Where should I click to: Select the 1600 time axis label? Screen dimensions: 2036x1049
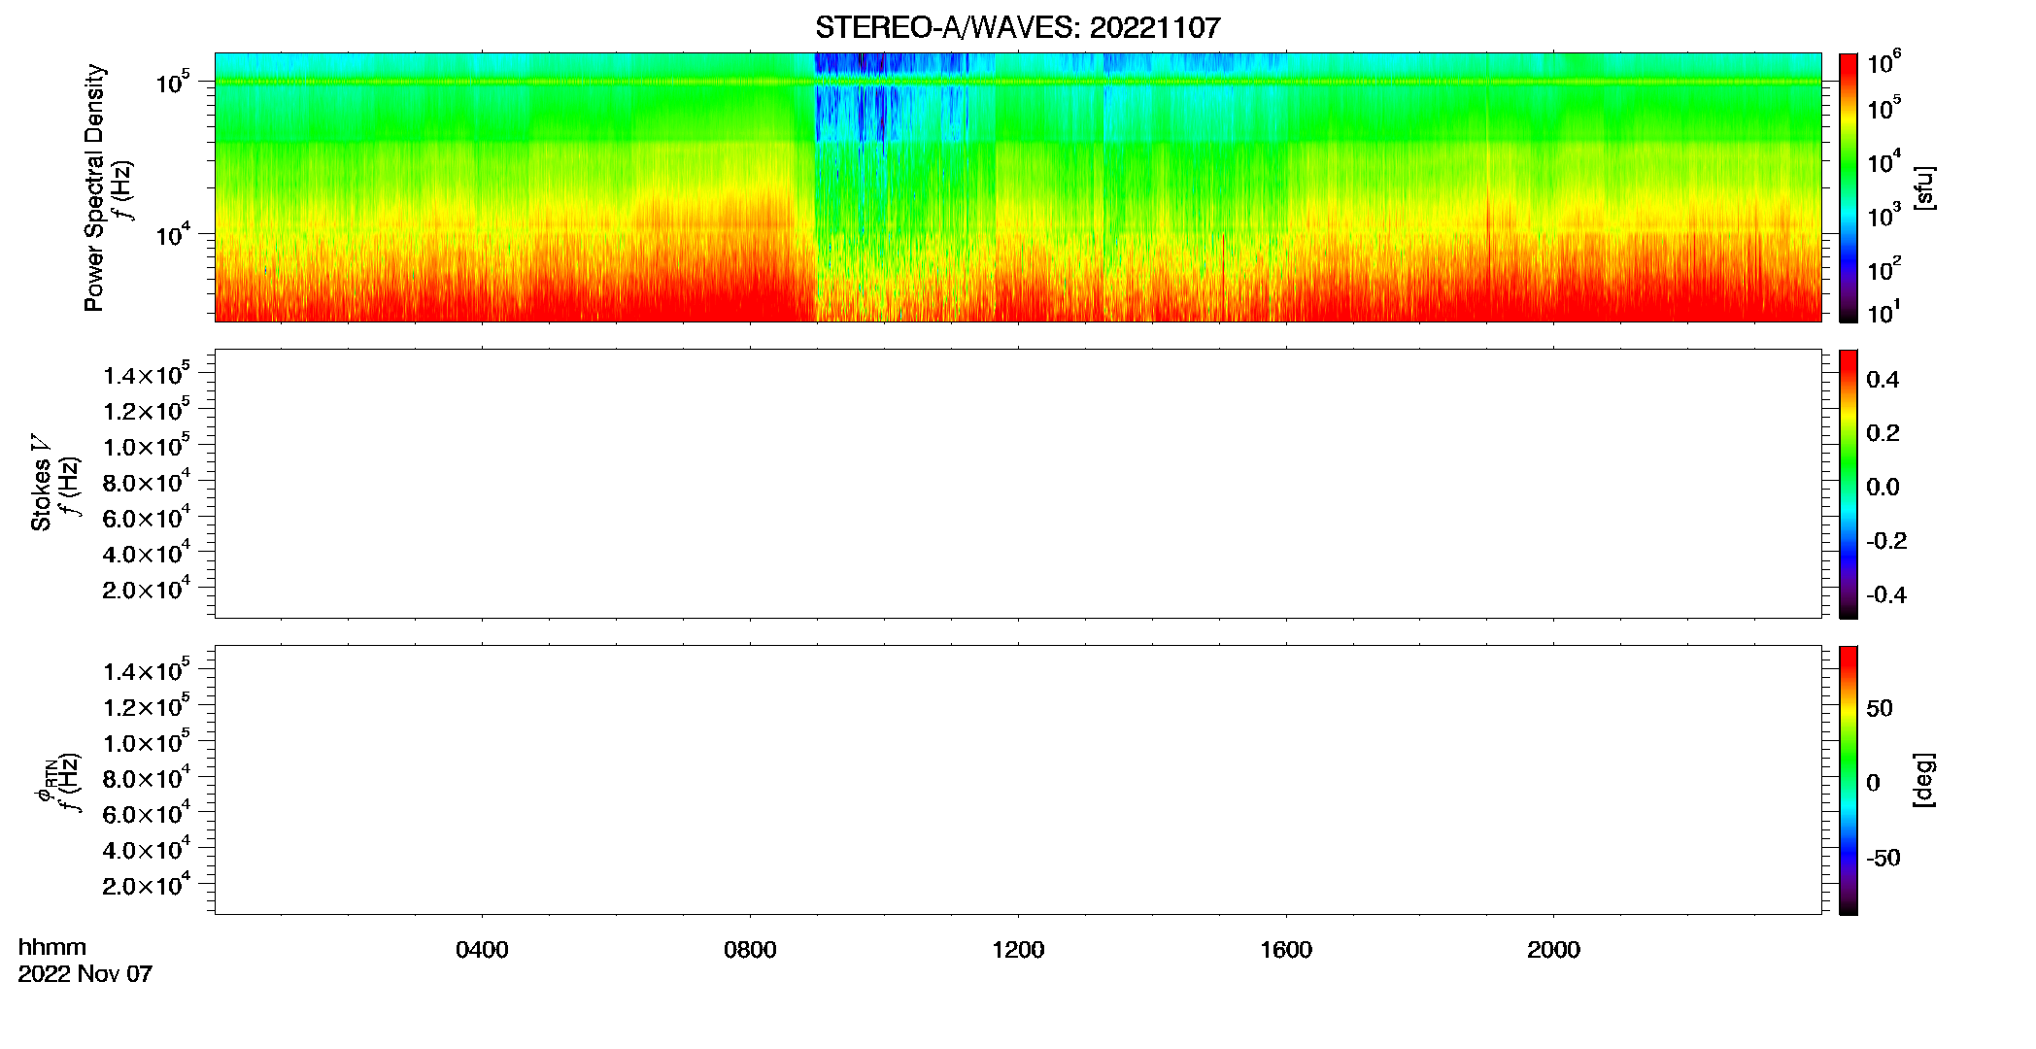[x=1286, y=950]
